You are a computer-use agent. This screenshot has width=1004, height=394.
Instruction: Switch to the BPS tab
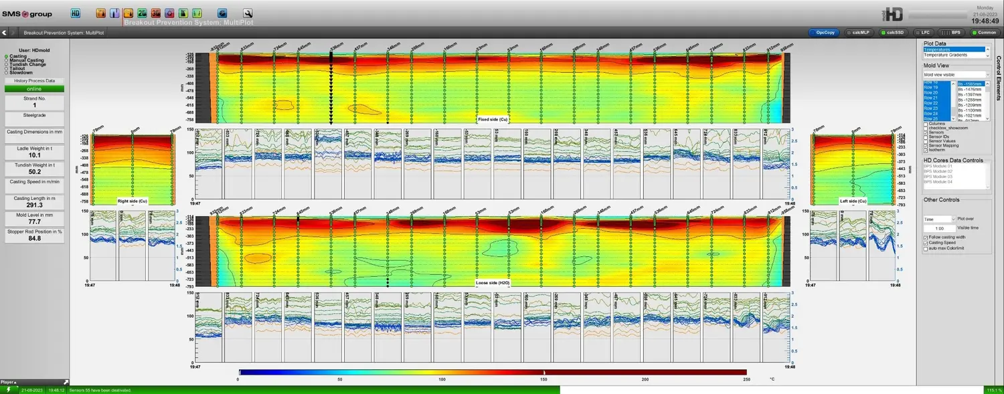[x=950, y=32]
